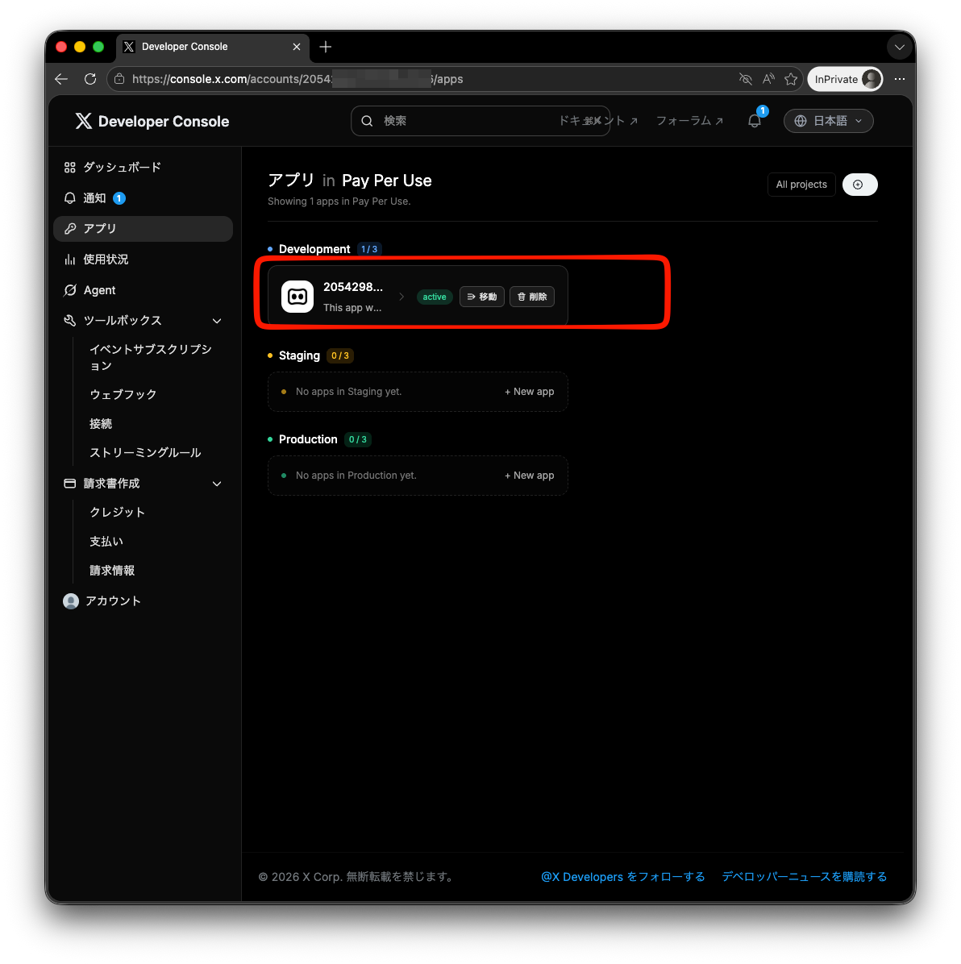The height and width of the screenshot is (964, 961).
Task: Click the wrench icon beside ツールボックス
Action: pyautogui.click(x=70, y=321)
